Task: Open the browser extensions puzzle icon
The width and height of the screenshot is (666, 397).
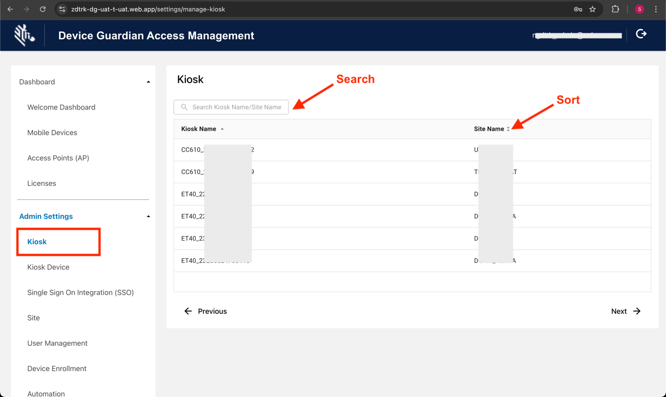Action: (x=615, y=9)
